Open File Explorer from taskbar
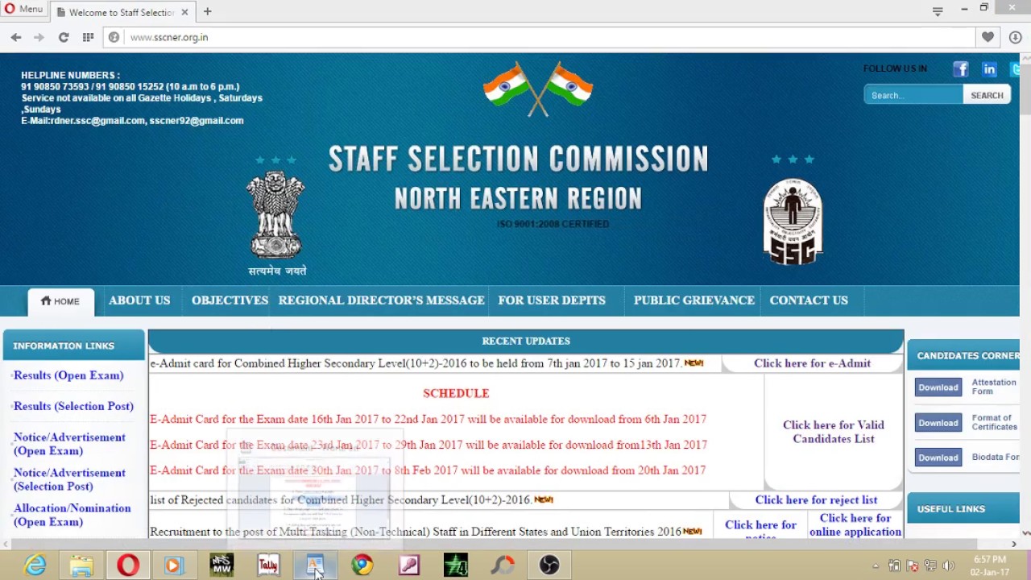Viewport: 1031px width, 580px height. coord(81,565)
